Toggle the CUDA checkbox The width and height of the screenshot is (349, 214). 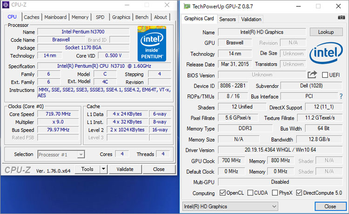point(250,193)
